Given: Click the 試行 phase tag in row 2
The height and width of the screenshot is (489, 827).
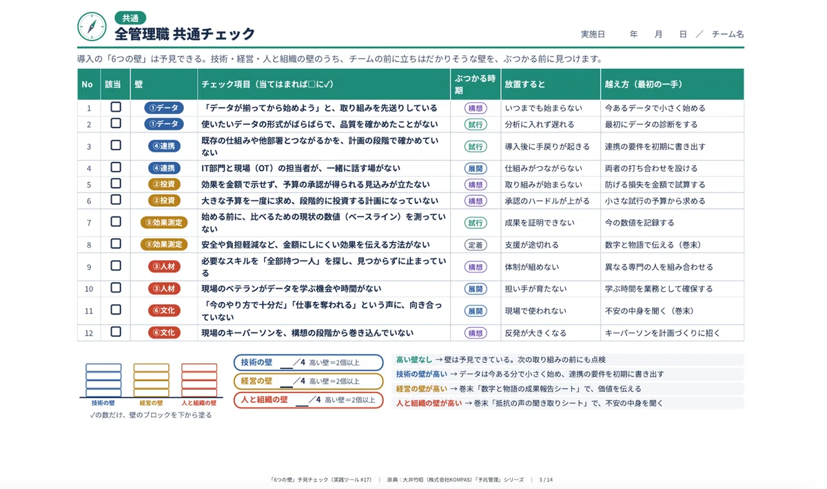Looking at the screenshot, I should [x=476, y=125].
